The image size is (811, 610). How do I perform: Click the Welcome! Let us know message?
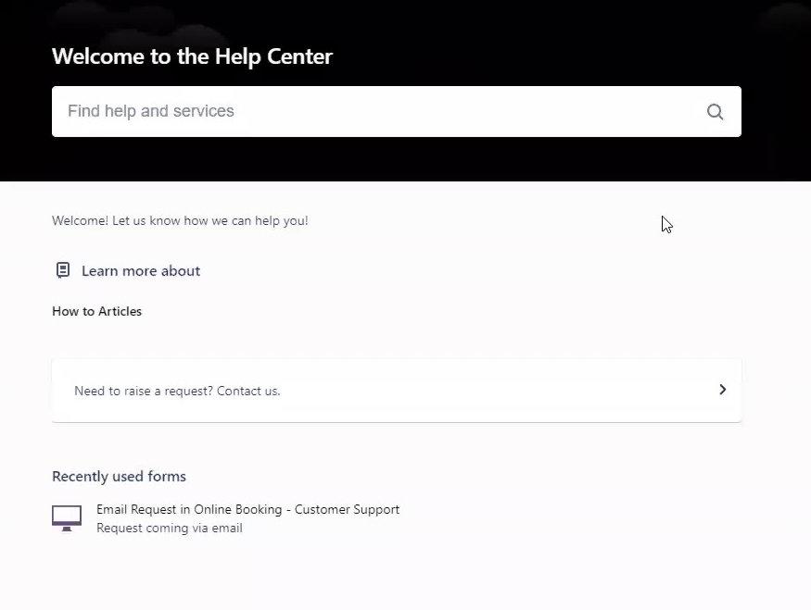pyautogui.click(x=180, y=220)
